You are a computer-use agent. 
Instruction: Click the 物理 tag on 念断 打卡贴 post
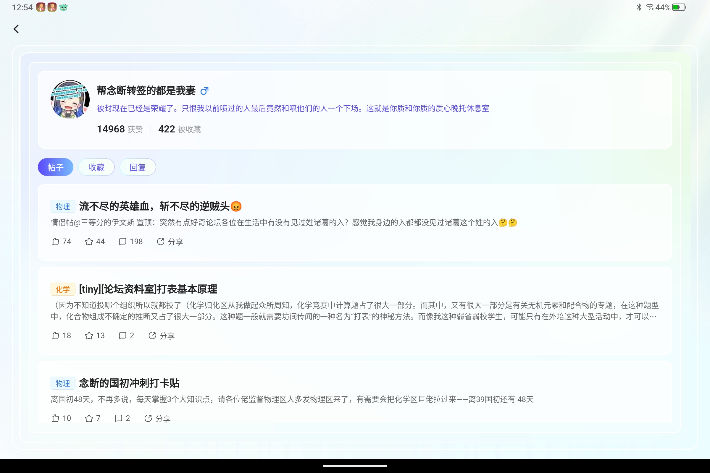tap(63, 383)
